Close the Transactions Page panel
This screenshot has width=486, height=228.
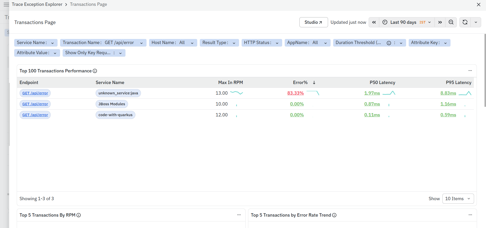point(479,5)
